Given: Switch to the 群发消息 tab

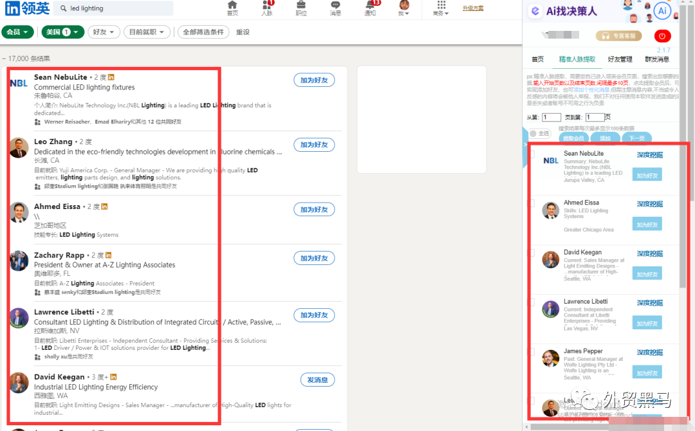Looking at the screenshot, I should coord(657,59).
